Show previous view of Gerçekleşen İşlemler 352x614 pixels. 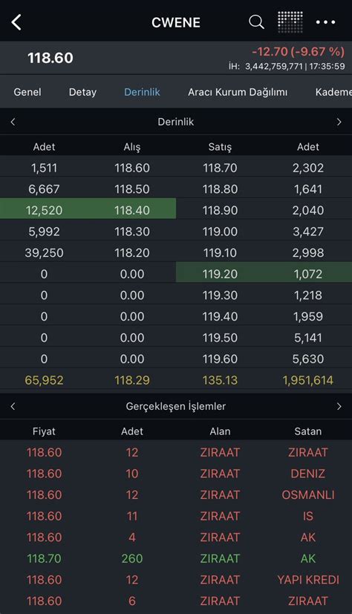pos(13,406)
